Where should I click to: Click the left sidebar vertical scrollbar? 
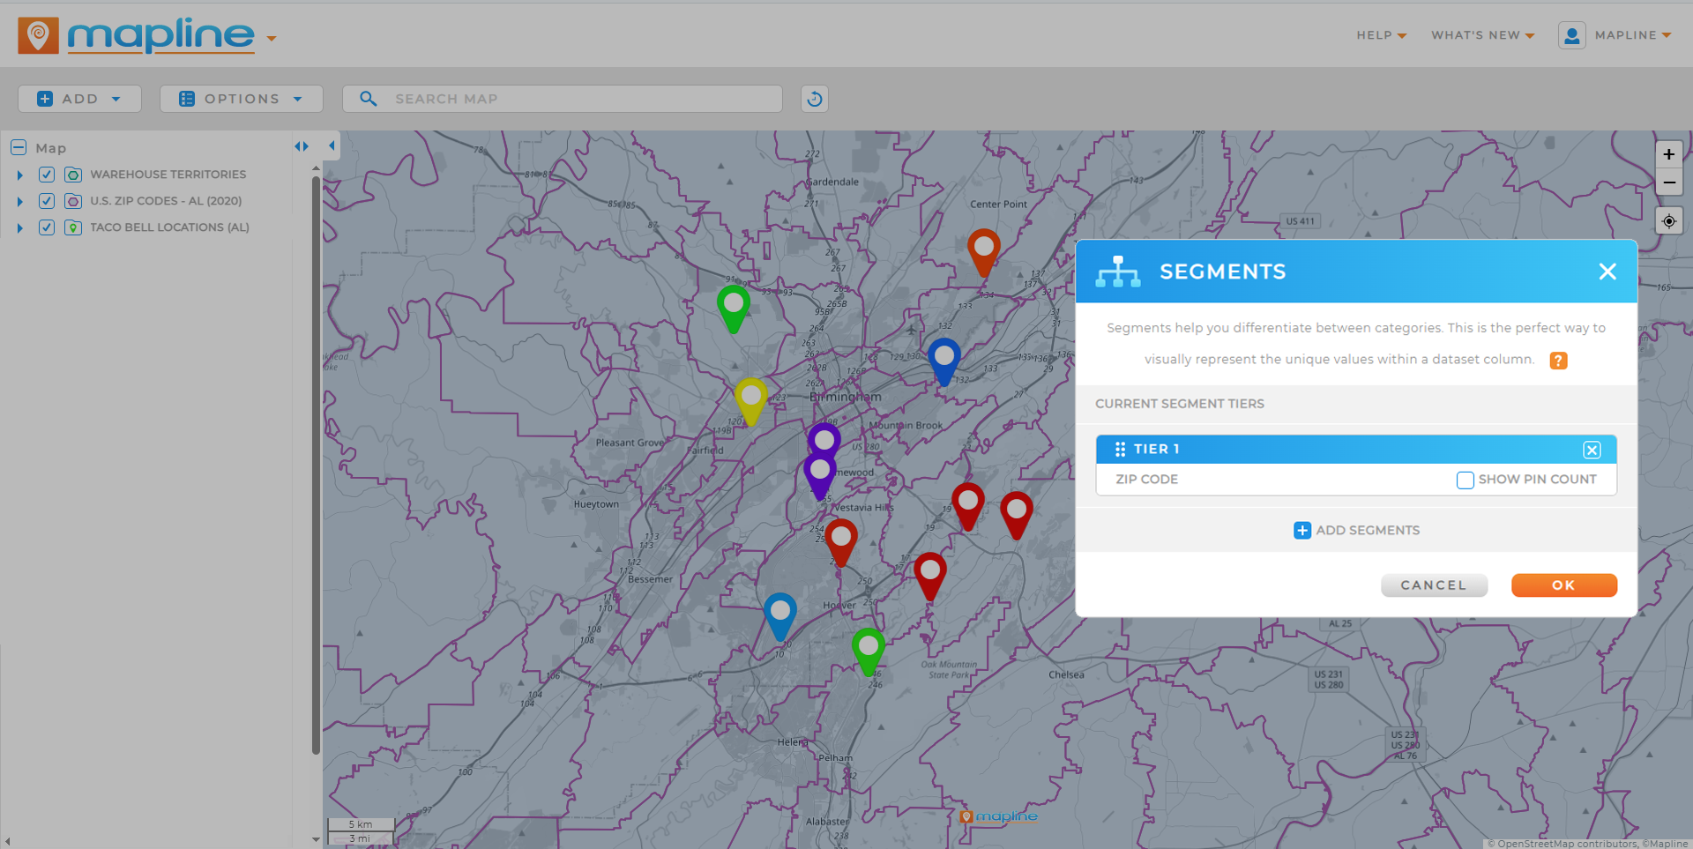tap(316, 465)
